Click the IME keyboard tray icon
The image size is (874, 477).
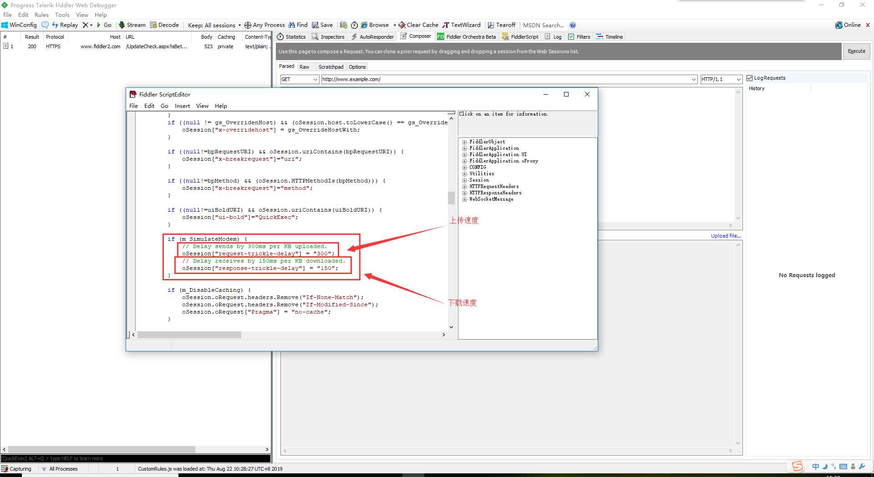(843, 467)
